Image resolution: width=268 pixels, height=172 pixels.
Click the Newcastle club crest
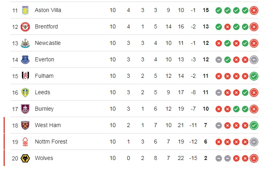pos(26,43)
